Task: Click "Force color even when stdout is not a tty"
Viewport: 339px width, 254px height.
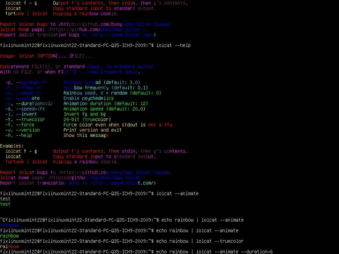Action: tap(118, 125)
